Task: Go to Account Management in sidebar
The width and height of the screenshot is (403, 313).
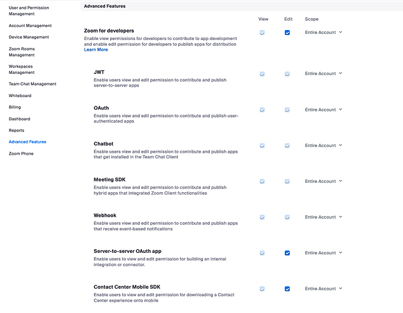Action: (x=30, y=26)
